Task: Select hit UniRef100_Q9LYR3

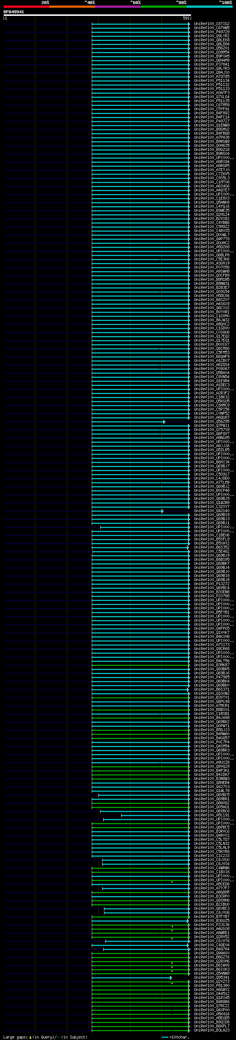Action: pos(212,69)
